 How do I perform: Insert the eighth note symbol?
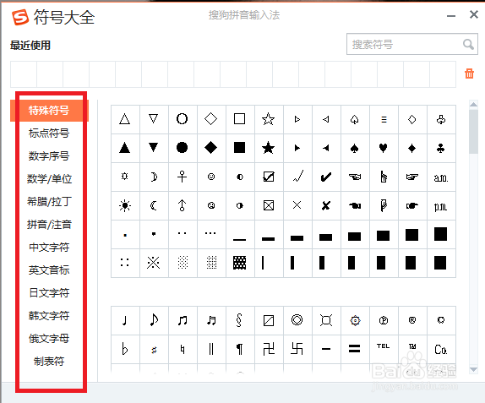[x=154, y=320]
